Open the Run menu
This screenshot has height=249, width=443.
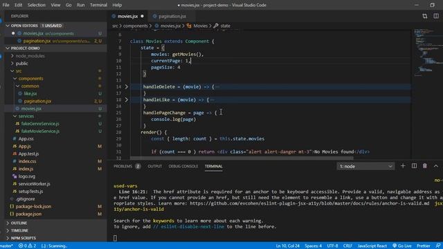pyautogui.click(x=81, y=5)
